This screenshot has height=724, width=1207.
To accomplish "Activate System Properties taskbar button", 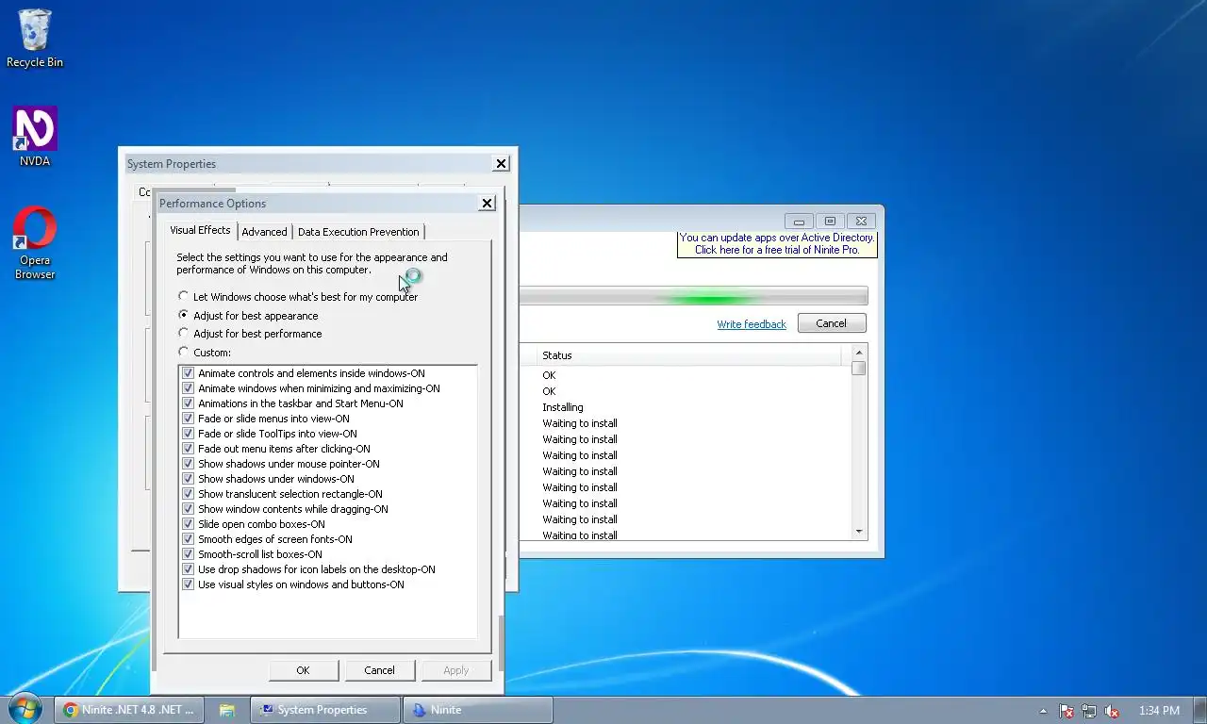I will (325, 710).
